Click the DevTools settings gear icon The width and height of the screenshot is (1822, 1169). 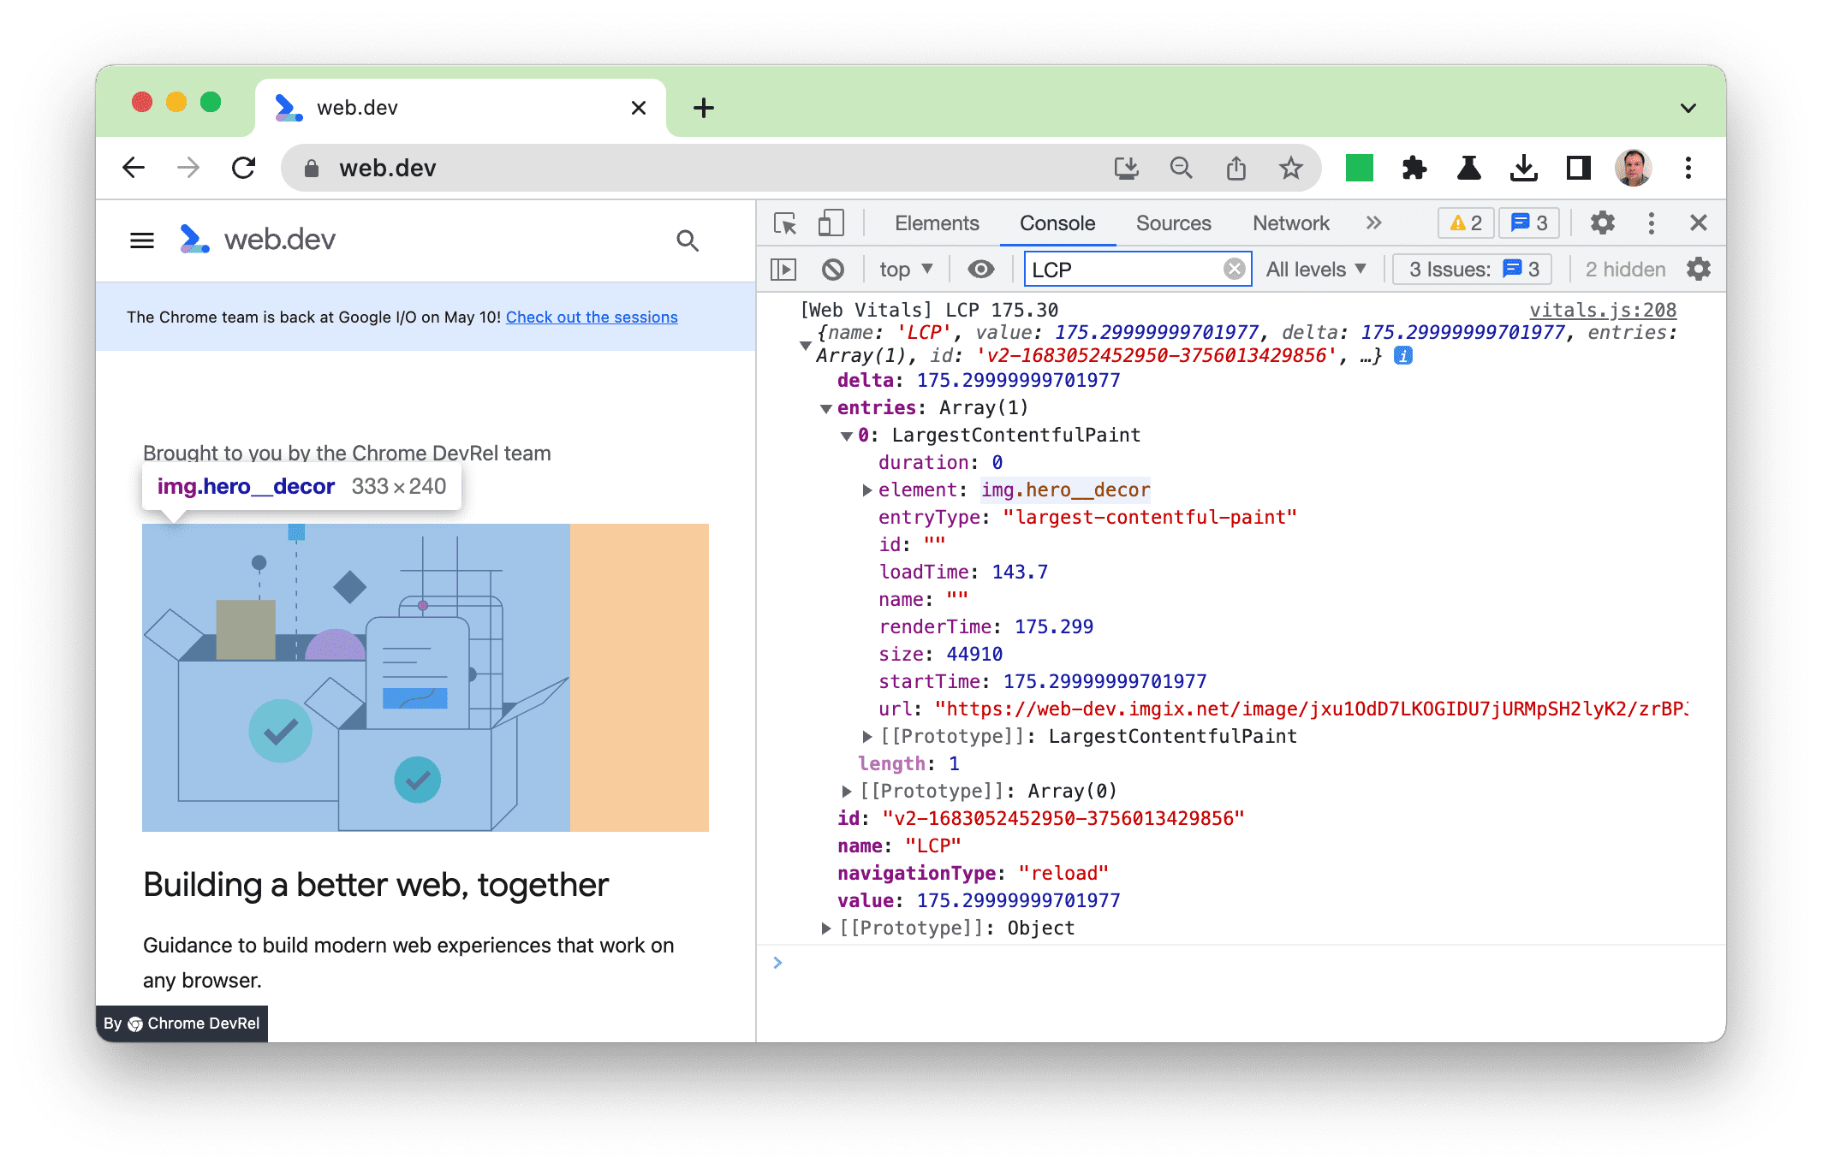[1602, 222]
